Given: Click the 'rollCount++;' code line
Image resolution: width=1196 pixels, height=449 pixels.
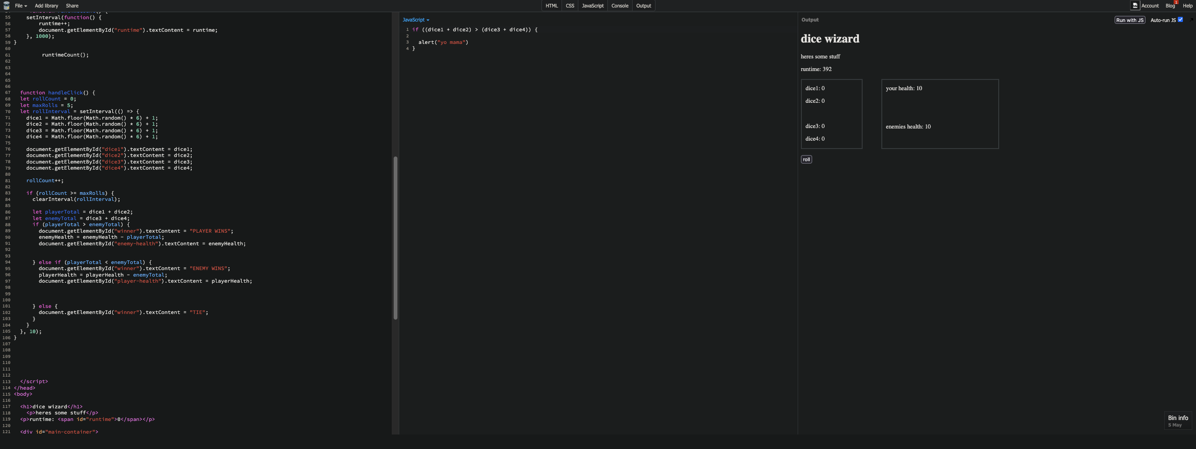Looking at the screenshot, I should [45, 180].
